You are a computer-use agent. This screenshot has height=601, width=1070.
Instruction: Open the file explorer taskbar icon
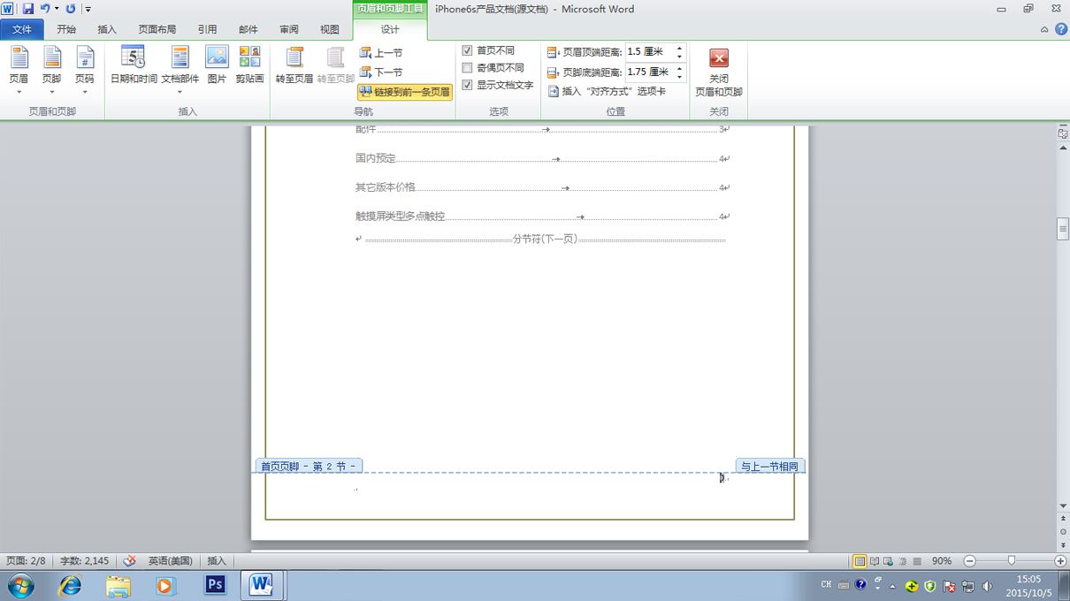[118, 585]
